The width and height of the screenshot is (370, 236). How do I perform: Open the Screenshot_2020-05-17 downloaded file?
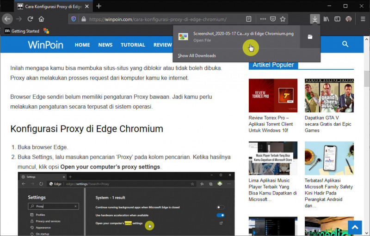236,37
